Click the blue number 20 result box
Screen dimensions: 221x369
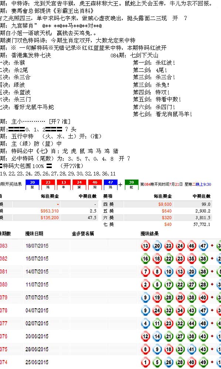point(33,185)
